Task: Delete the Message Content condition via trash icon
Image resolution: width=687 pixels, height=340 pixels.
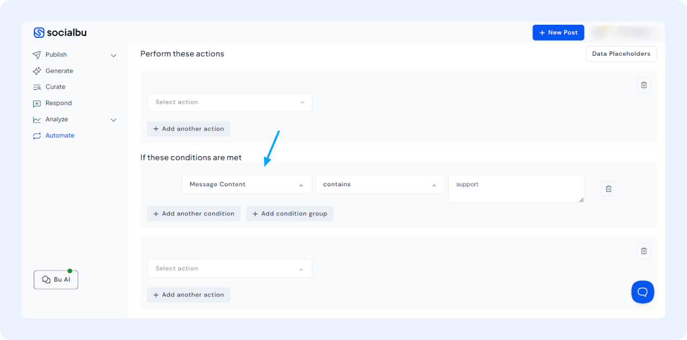Action: click(x=609, y=189)
